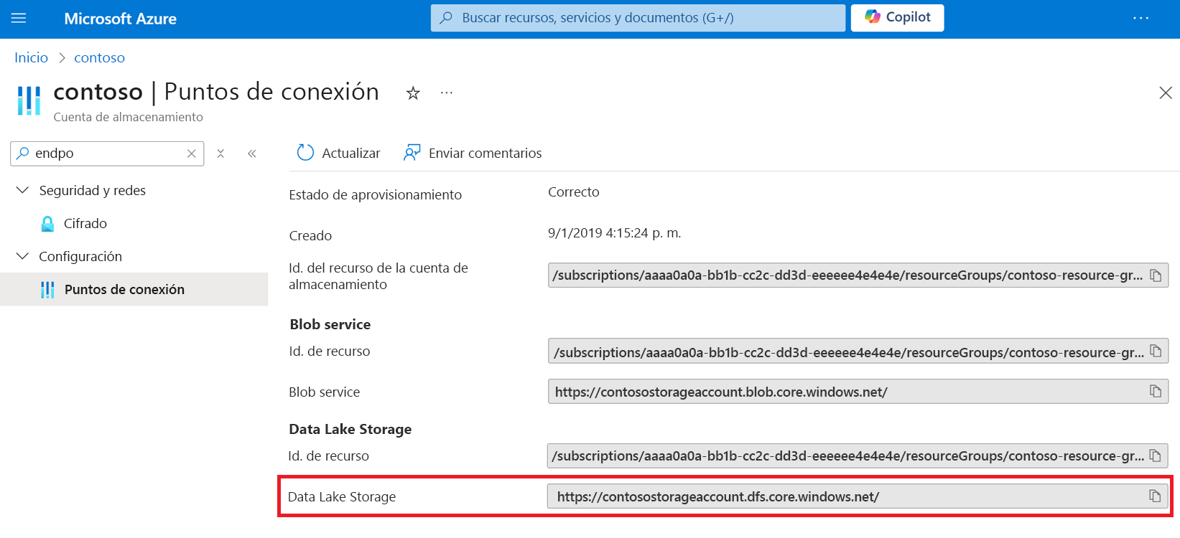Click the blob.core.windows.net URL field

(x=858, y=392)
